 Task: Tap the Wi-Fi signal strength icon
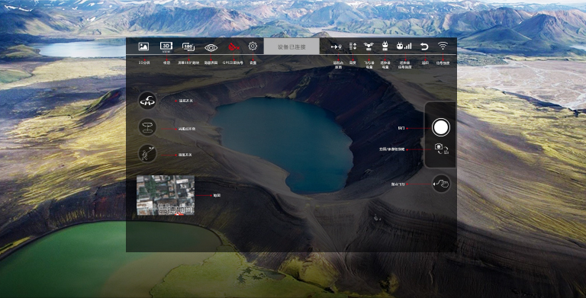443,46
